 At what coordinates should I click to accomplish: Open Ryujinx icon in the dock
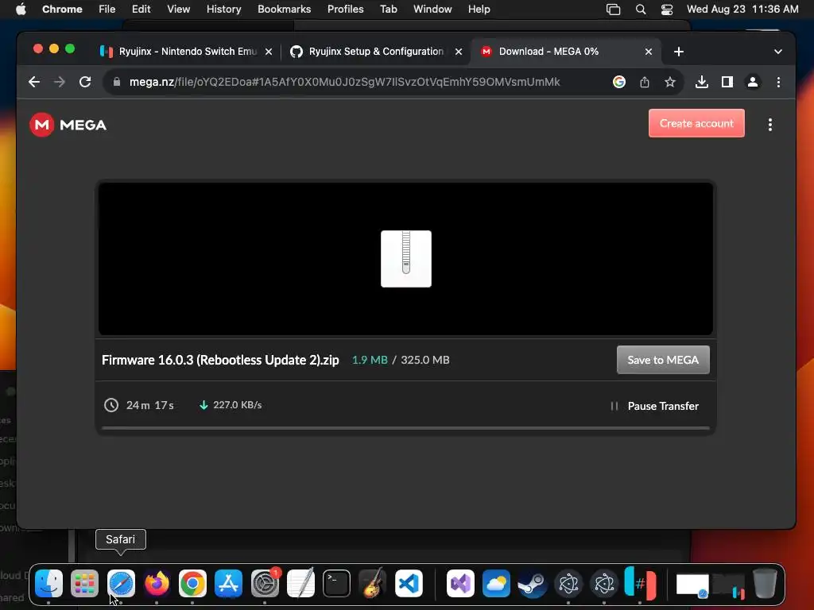pyautogui.click(x=640, y=584)
